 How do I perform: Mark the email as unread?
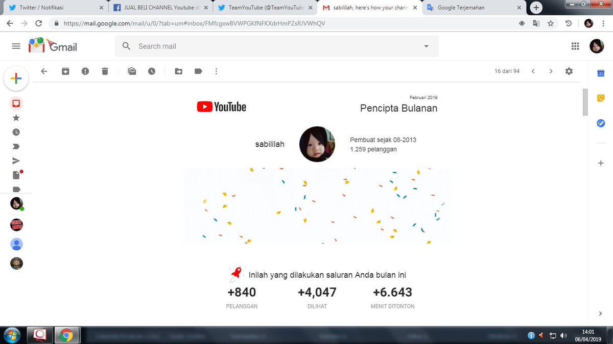tap(132, 71)
